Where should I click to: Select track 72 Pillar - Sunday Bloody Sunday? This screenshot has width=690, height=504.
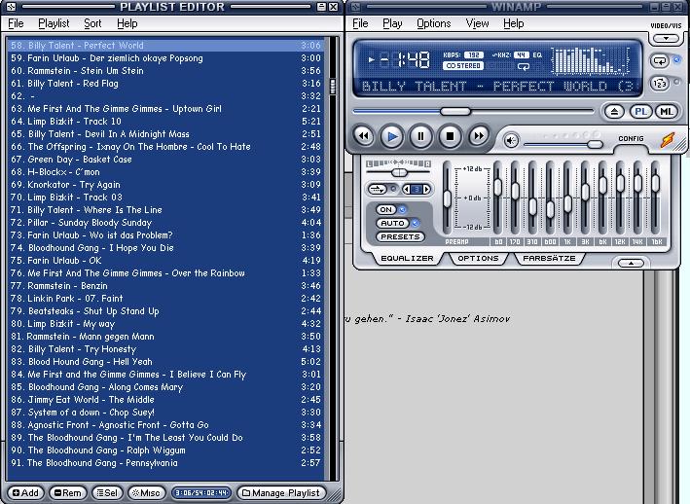pyautogui.click(x=165, y=223)
